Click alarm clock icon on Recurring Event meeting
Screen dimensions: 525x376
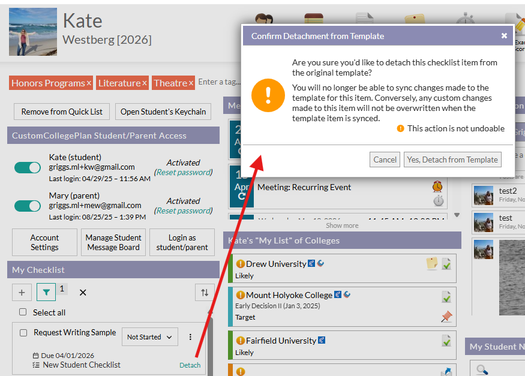(438, 187)
